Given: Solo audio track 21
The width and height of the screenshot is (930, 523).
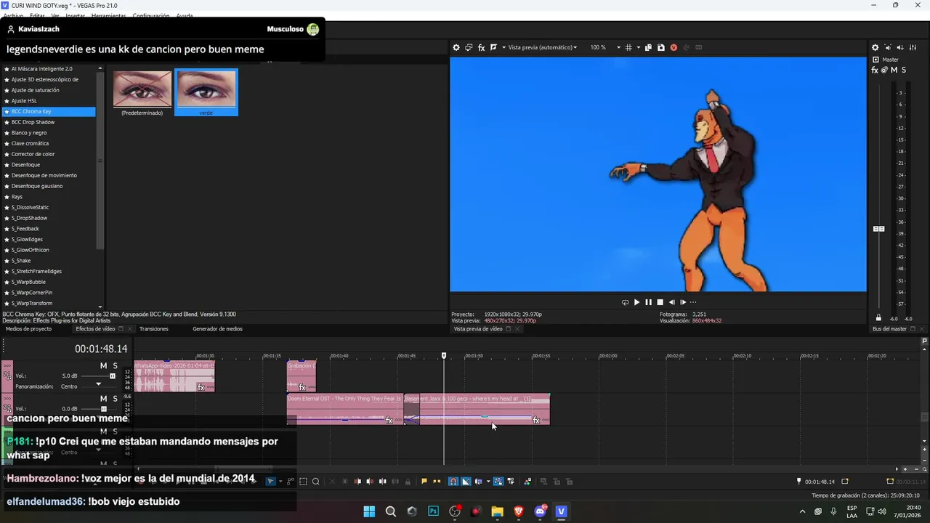Looking at the screenshot, I should pos(115,365).
